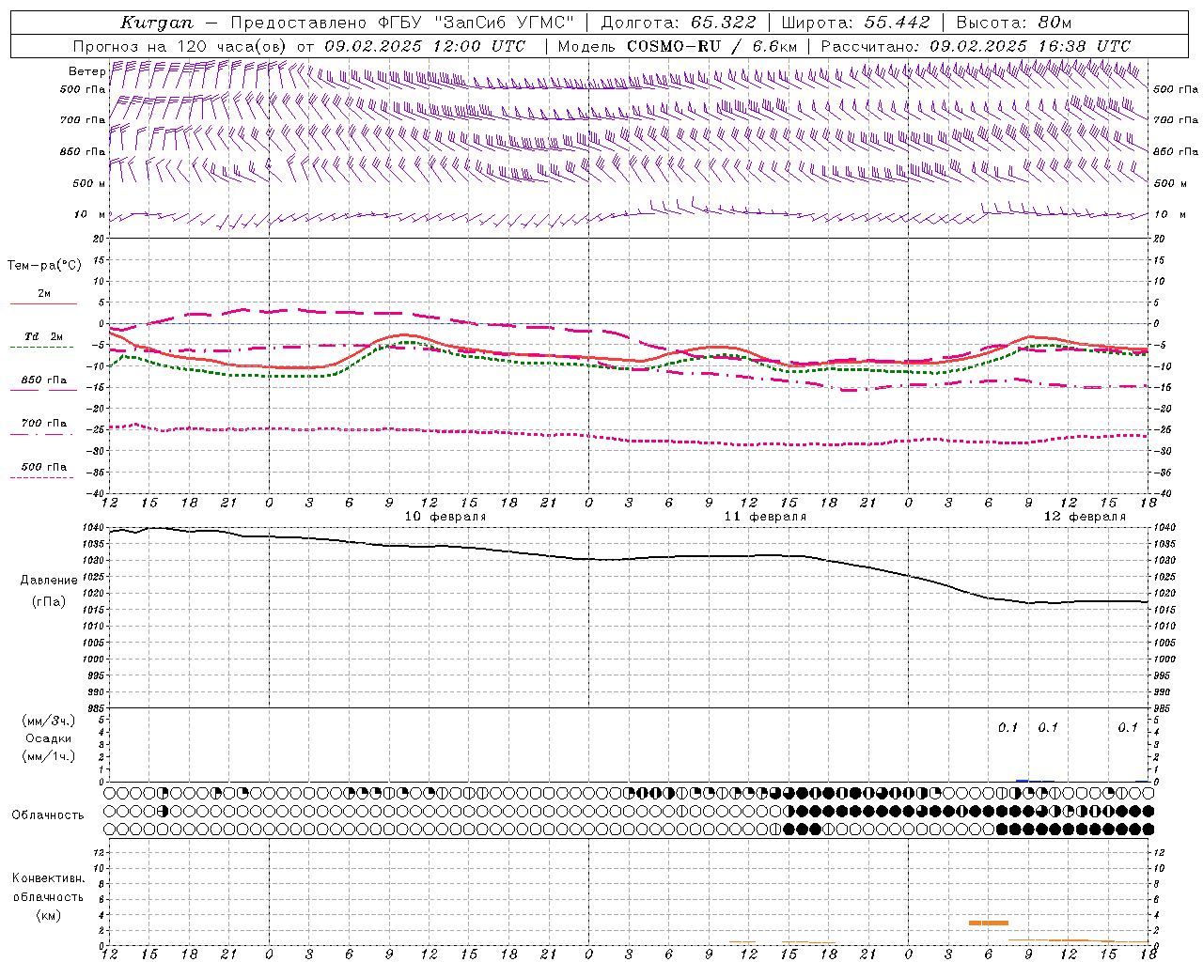1203x962 pixels.
Task: Click the "(мм/1ч.)" precipitation unit label
Action: (x=48, y=756)
